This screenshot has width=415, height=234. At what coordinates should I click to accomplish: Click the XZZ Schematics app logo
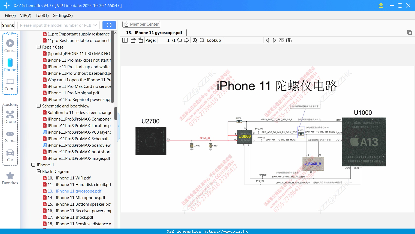tap(7, 5)
